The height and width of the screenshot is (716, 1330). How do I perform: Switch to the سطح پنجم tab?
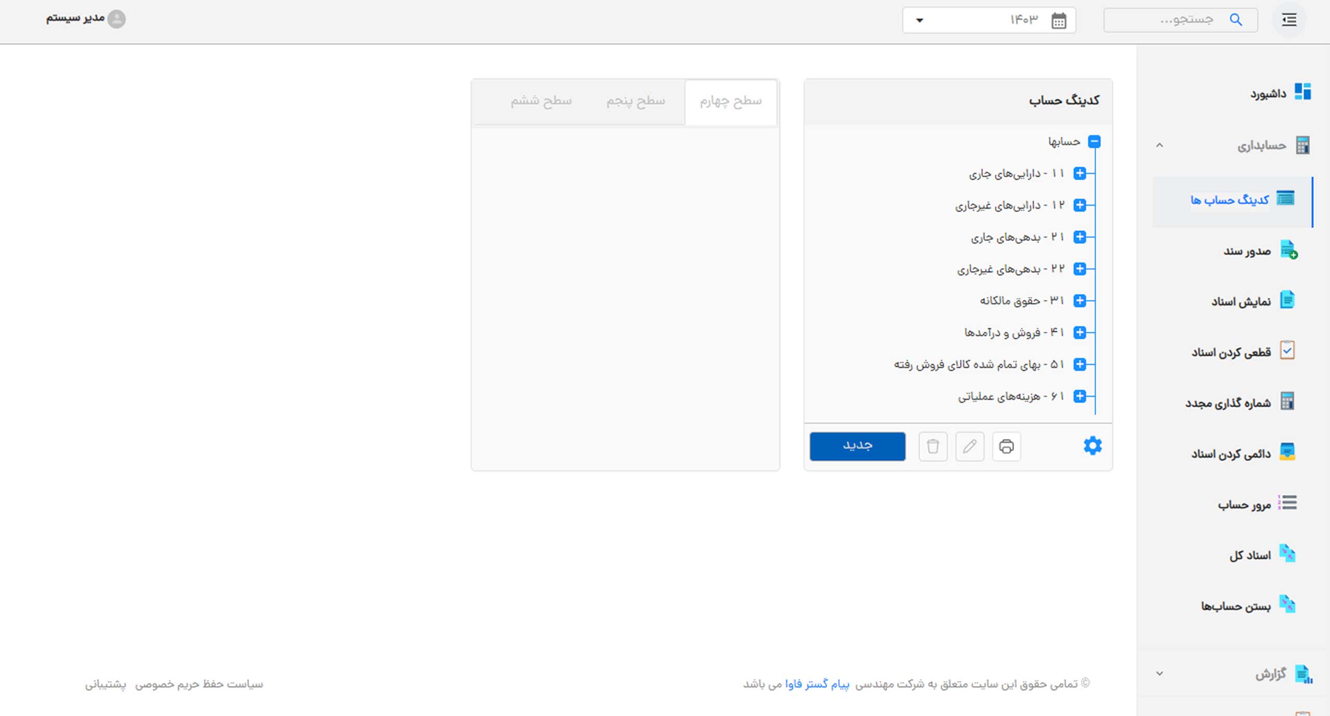click(635, 101)
